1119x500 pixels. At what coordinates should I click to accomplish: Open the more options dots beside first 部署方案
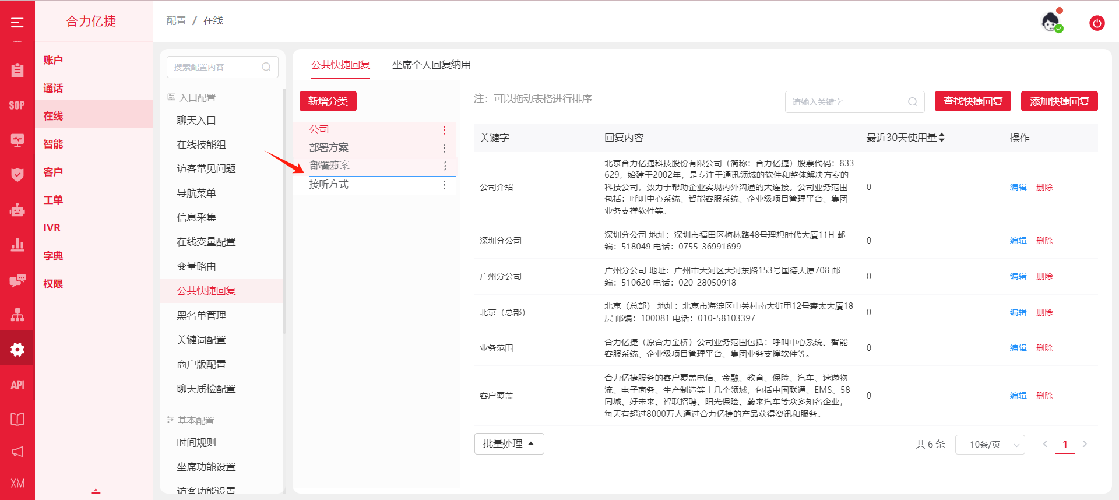coord(444,148)
